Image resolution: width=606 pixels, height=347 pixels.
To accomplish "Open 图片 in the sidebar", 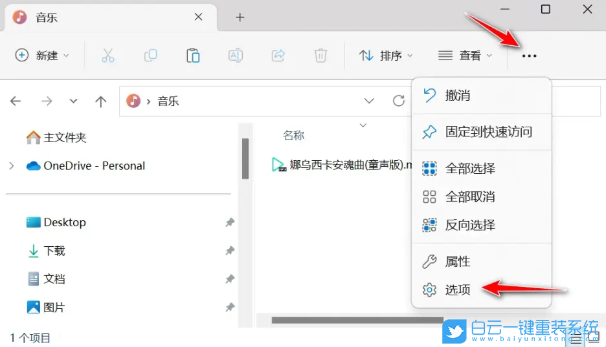I will tap(46, 308).
